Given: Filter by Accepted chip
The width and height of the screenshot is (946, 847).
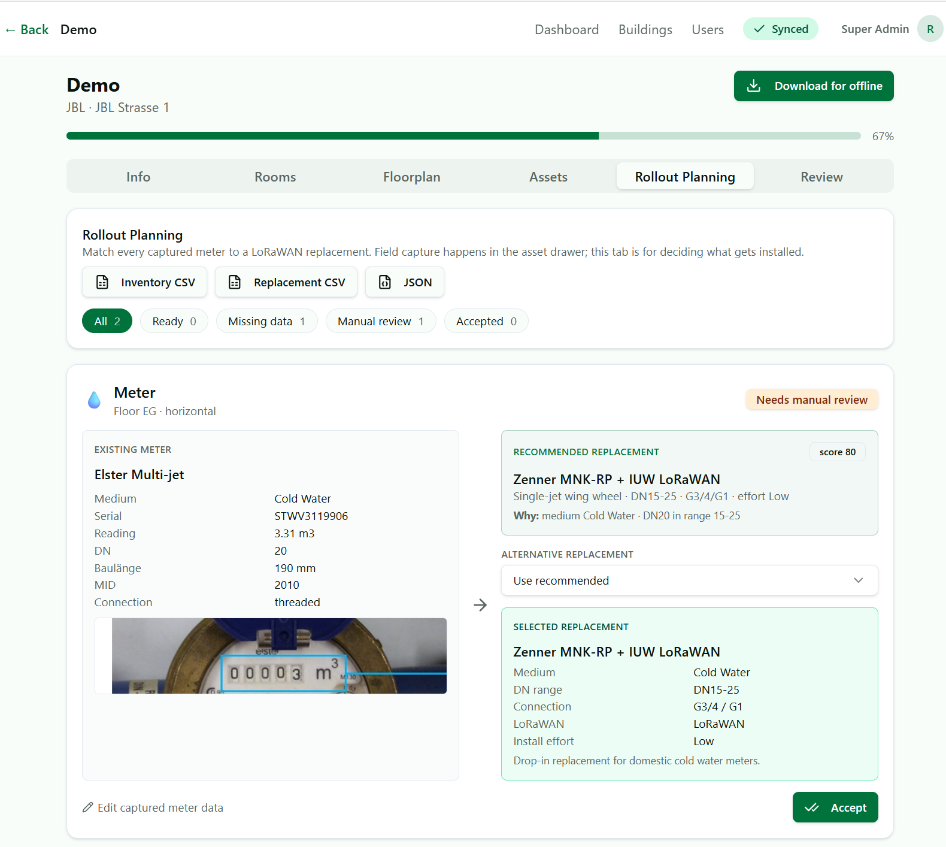Looking at the screenshot, I should click(486, 321).
